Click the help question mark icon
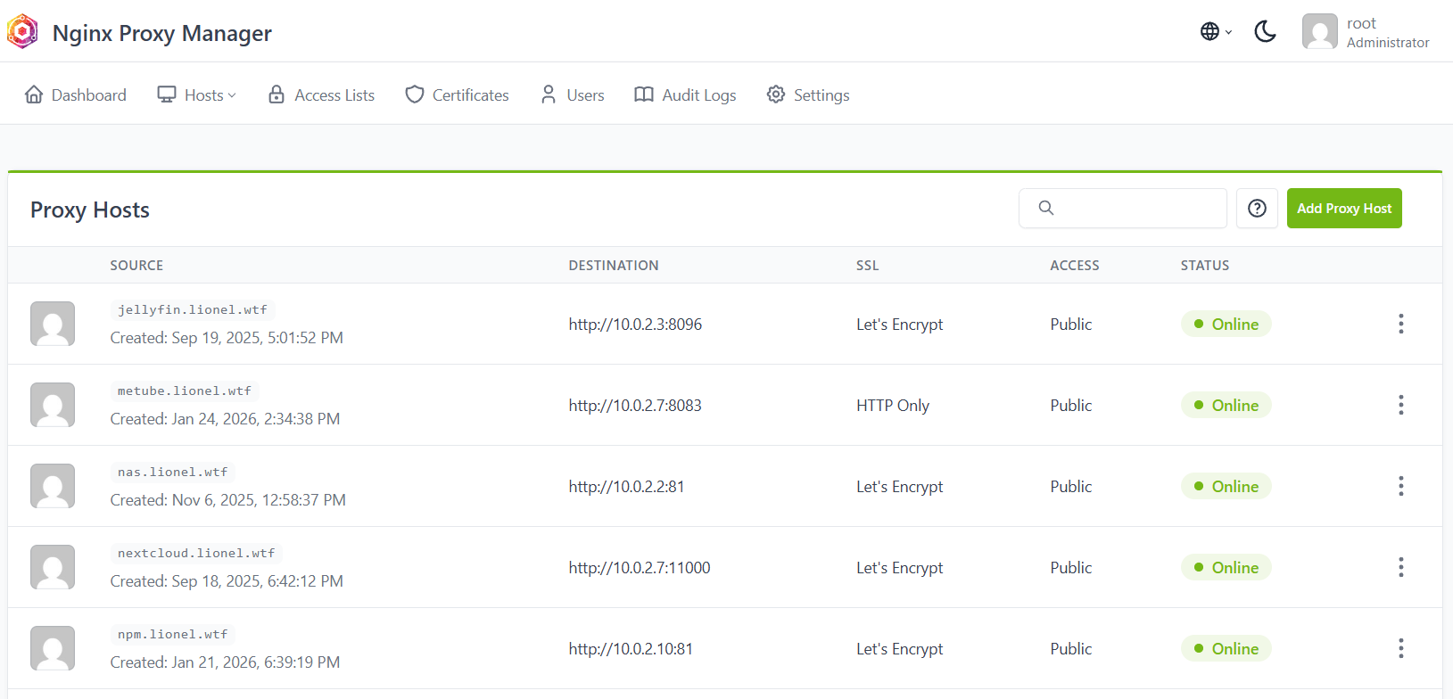 coord(1257,209)
